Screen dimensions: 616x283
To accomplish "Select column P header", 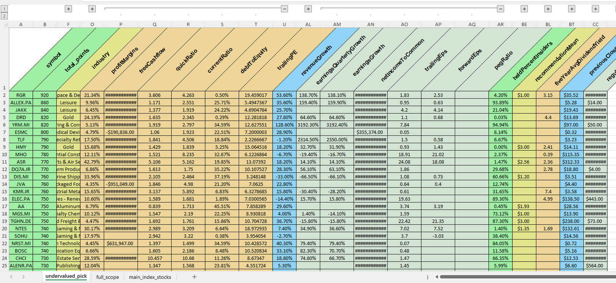I will (x=121, y=24).
